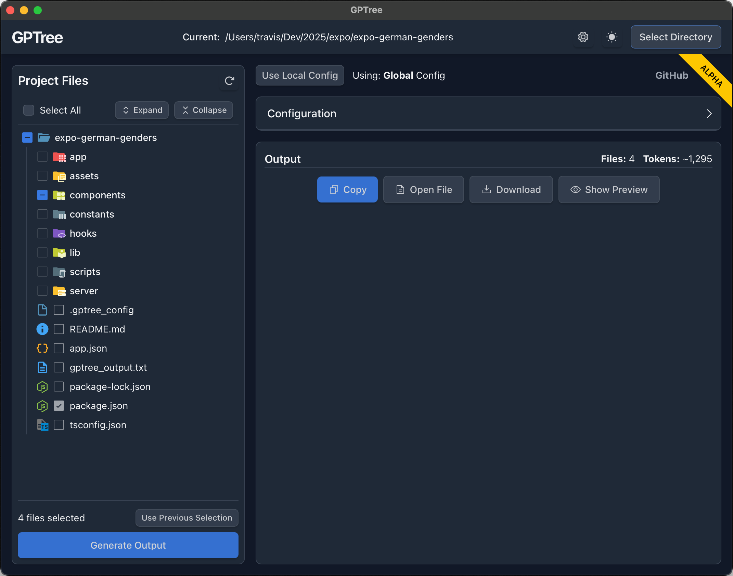Open the GitHub link

pos(671,75)
